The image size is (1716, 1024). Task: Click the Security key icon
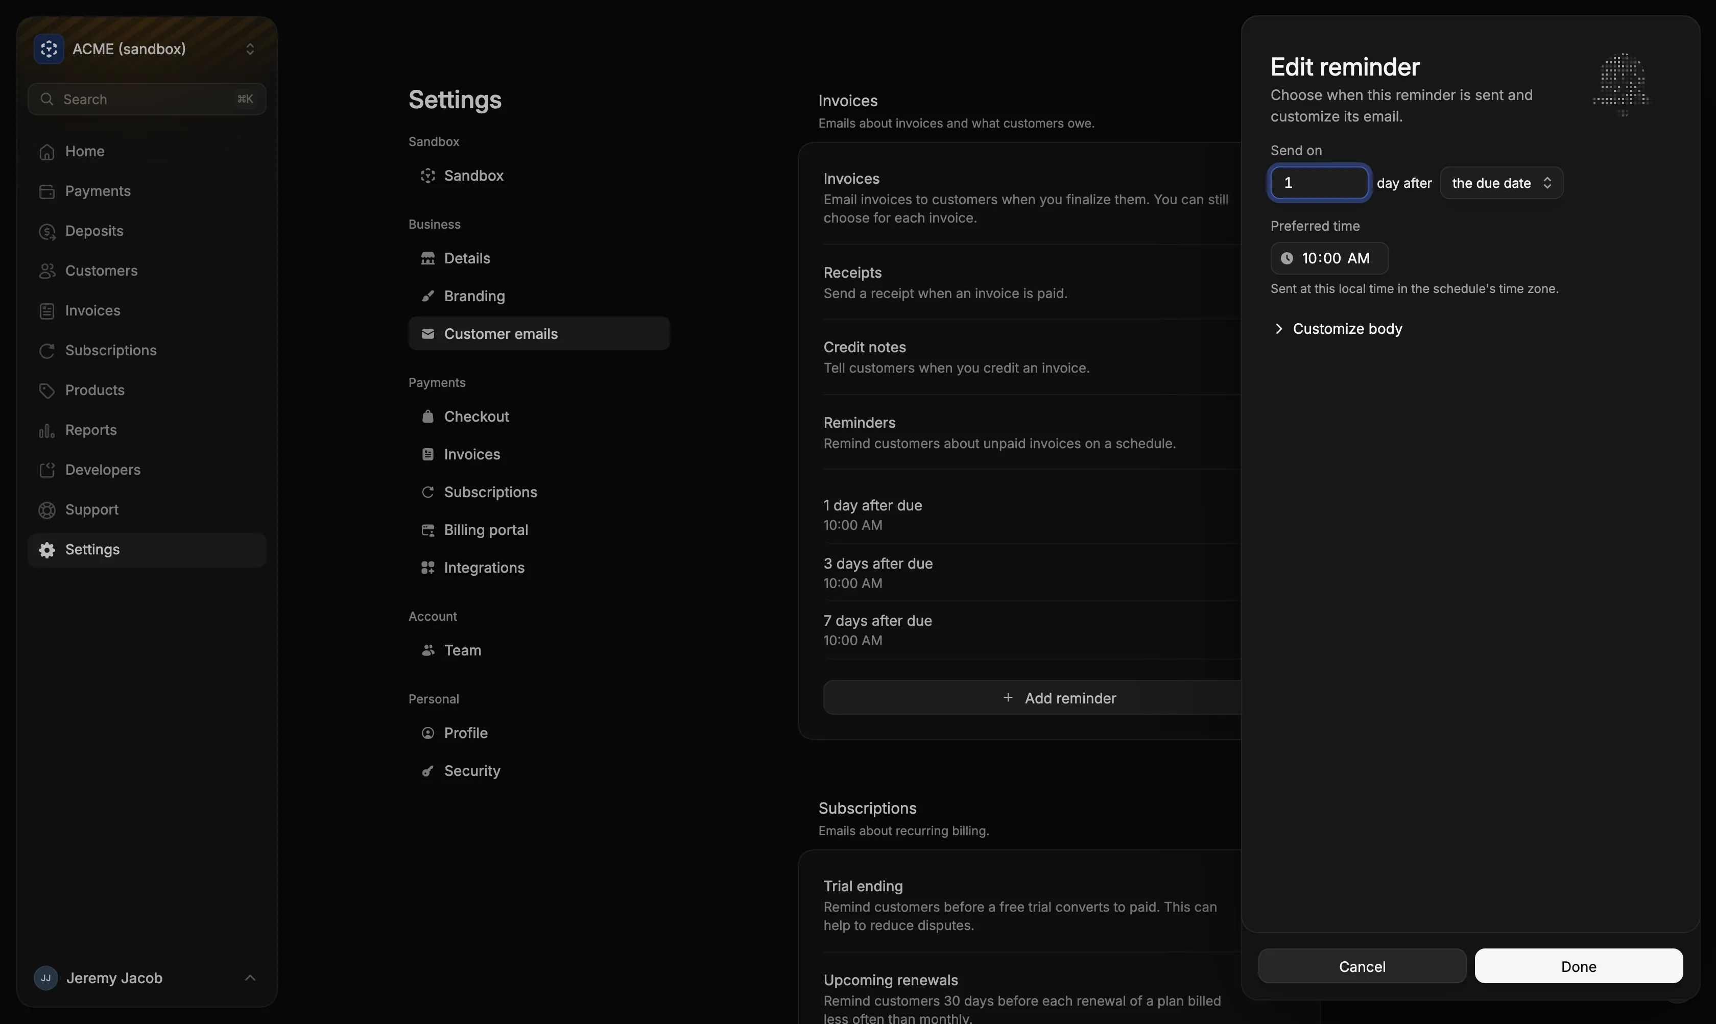(427, 771)
